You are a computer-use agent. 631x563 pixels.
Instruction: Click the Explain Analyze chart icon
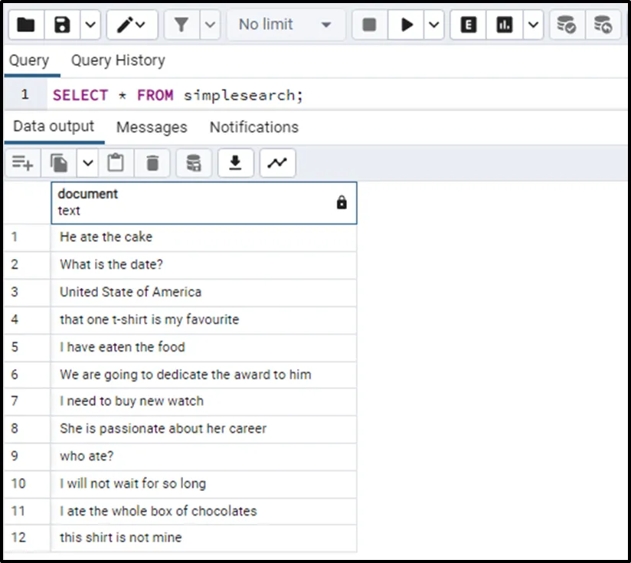coord(505,25)
